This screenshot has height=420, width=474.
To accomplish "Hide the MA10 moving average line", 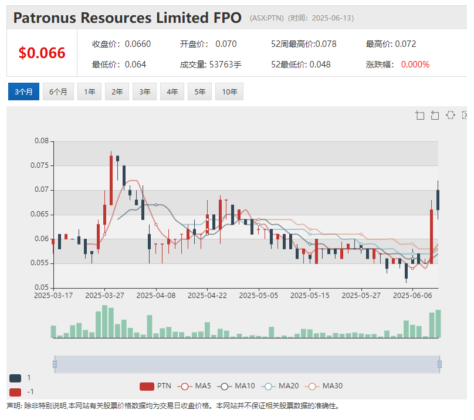I will click(x=236, y=386).
